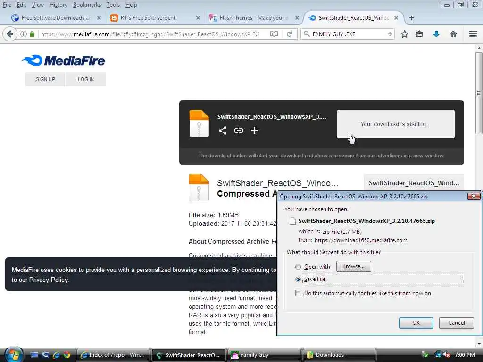
Task: Select the Open with radio option
Action: click(298, 267)
